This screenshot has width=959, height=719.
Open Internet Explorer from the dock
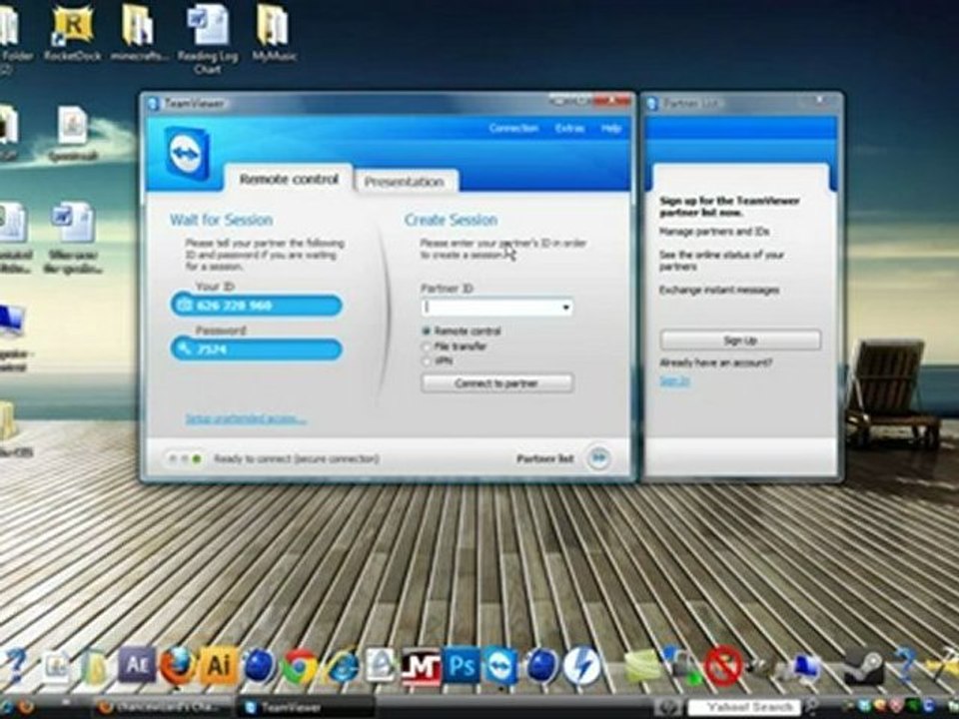[341, 666]
